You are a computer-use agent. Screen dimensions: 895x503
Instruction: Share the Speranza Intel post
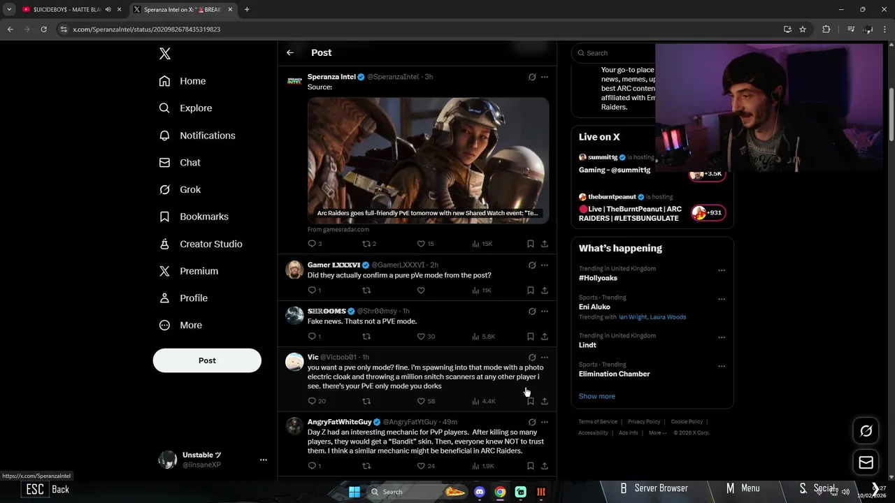coord(545,244)
